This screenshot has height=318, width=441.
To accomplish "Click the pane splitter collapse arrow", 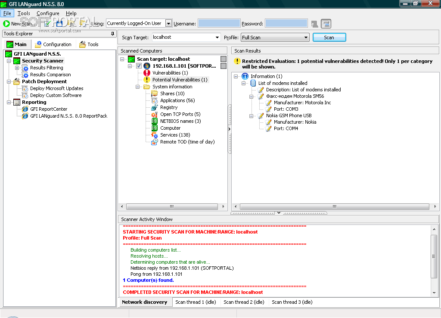I will click(x=230, y=129).
